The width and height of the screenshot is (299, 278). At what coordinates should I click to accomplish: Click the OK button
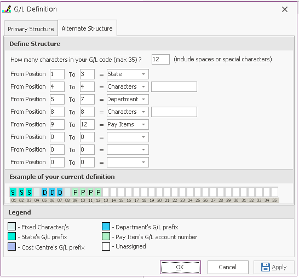coord(180,267)
